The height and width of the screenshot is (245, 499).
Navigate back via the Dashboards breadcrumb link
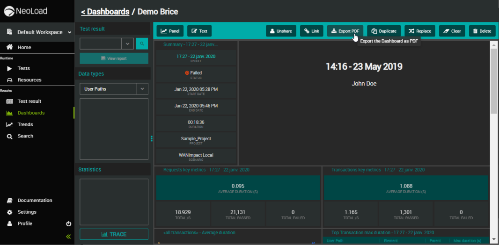tap(105, 12)
